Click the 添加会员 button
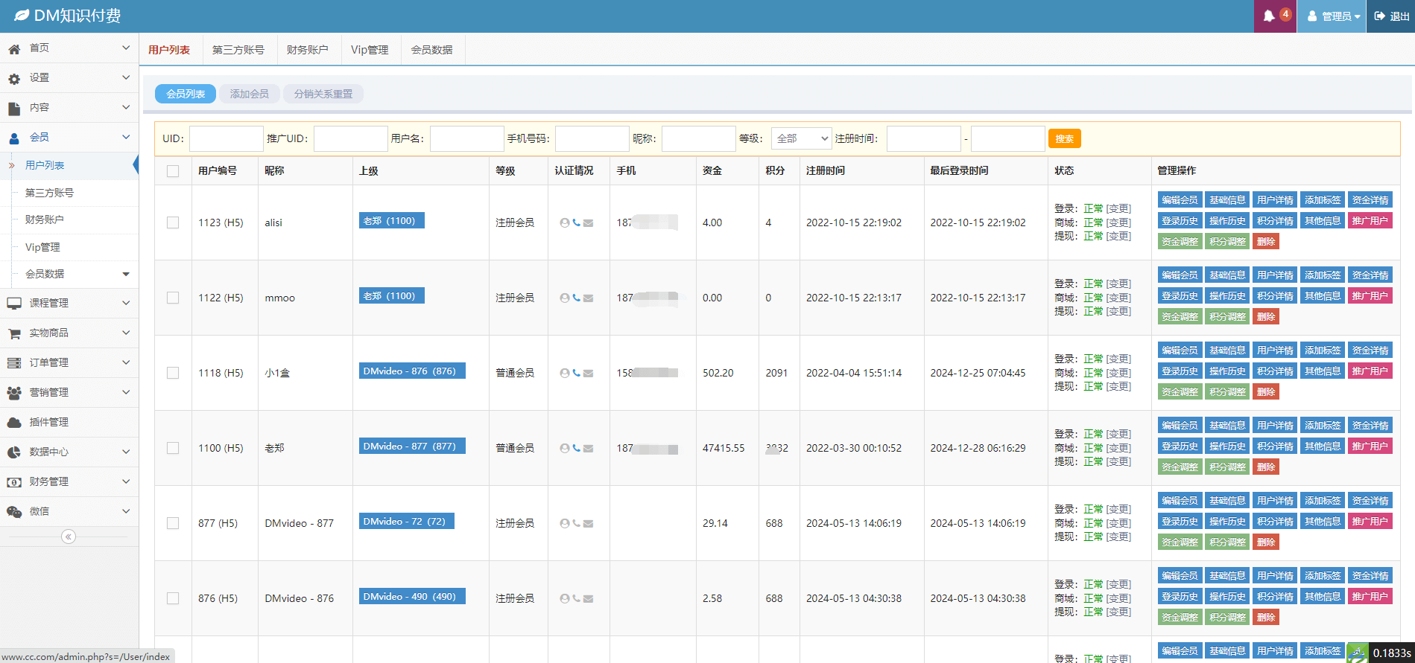 pos(249,94)
